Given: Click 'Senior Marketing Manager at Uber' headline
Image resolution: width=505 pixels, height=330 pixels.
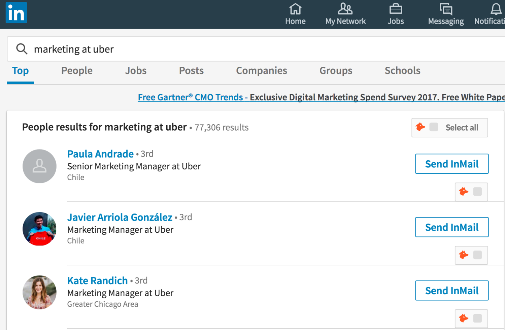Looking at the screenshot, I should pyautogui.click(x=134, y=166).
